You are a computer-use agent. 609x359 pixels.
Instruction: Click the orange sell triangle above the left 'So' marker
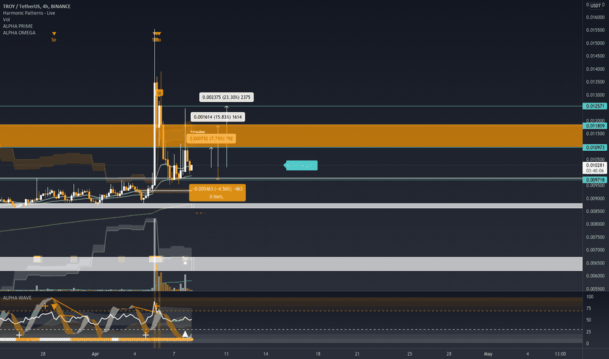54,34
